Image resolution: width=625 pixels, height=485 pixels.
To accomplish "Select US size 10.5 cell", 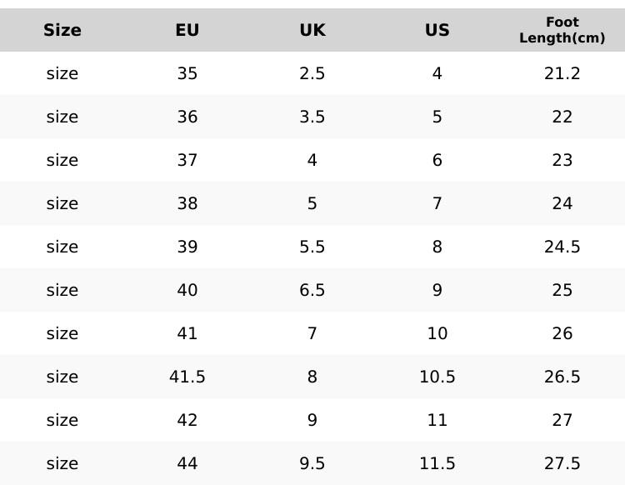I will tap(437, 377).
